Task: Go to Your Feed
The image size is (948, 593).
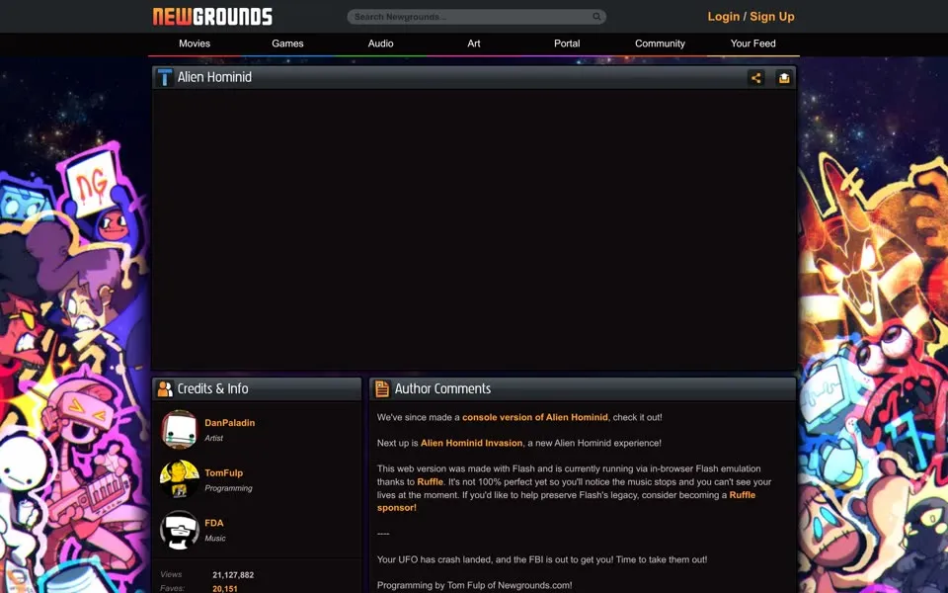Action: [752, 43]
